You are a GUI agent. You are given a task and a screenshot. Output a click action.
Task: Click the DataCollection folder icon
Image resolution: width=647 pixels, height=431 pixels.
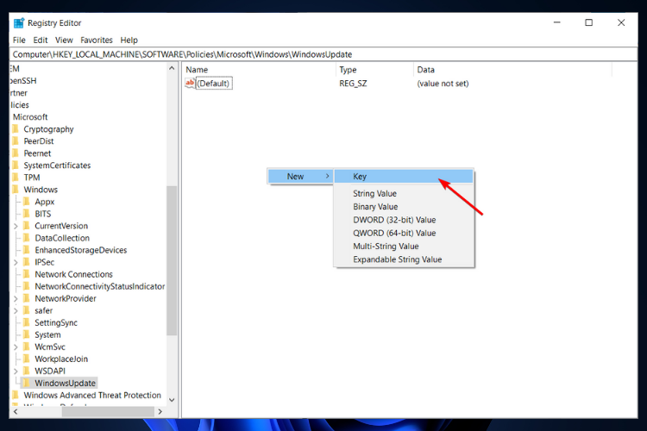[27, 238]
